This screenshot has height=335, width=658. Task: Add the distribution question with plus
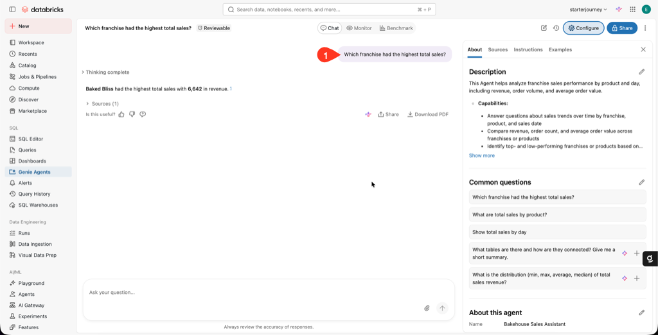click(637, 279)
